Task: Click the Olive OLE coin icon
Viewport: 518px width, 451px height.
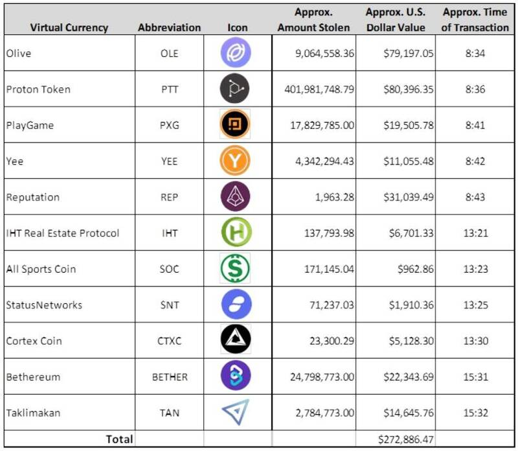Action: 236,53
